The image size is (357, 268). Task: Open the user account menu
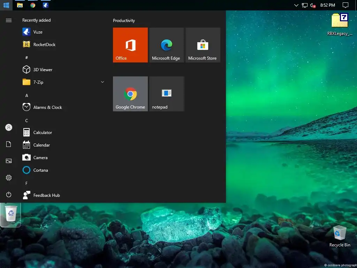pos(9,127)
